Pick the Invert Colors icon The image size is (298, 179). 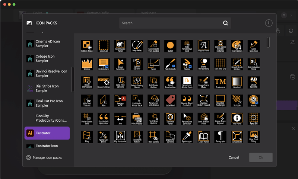(x=237, y=46)
